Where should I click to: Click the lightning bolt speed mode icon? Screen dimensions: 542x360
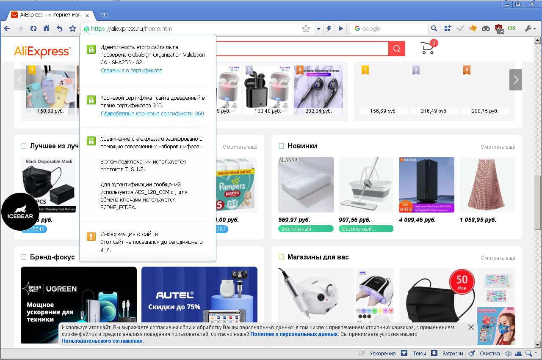point(329,29)
